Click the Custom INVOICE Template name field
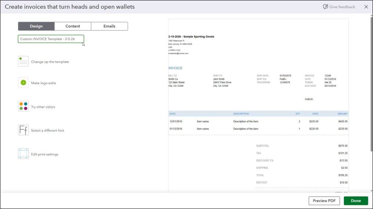This screenshot has height=209, width=373. coord(51,39)
